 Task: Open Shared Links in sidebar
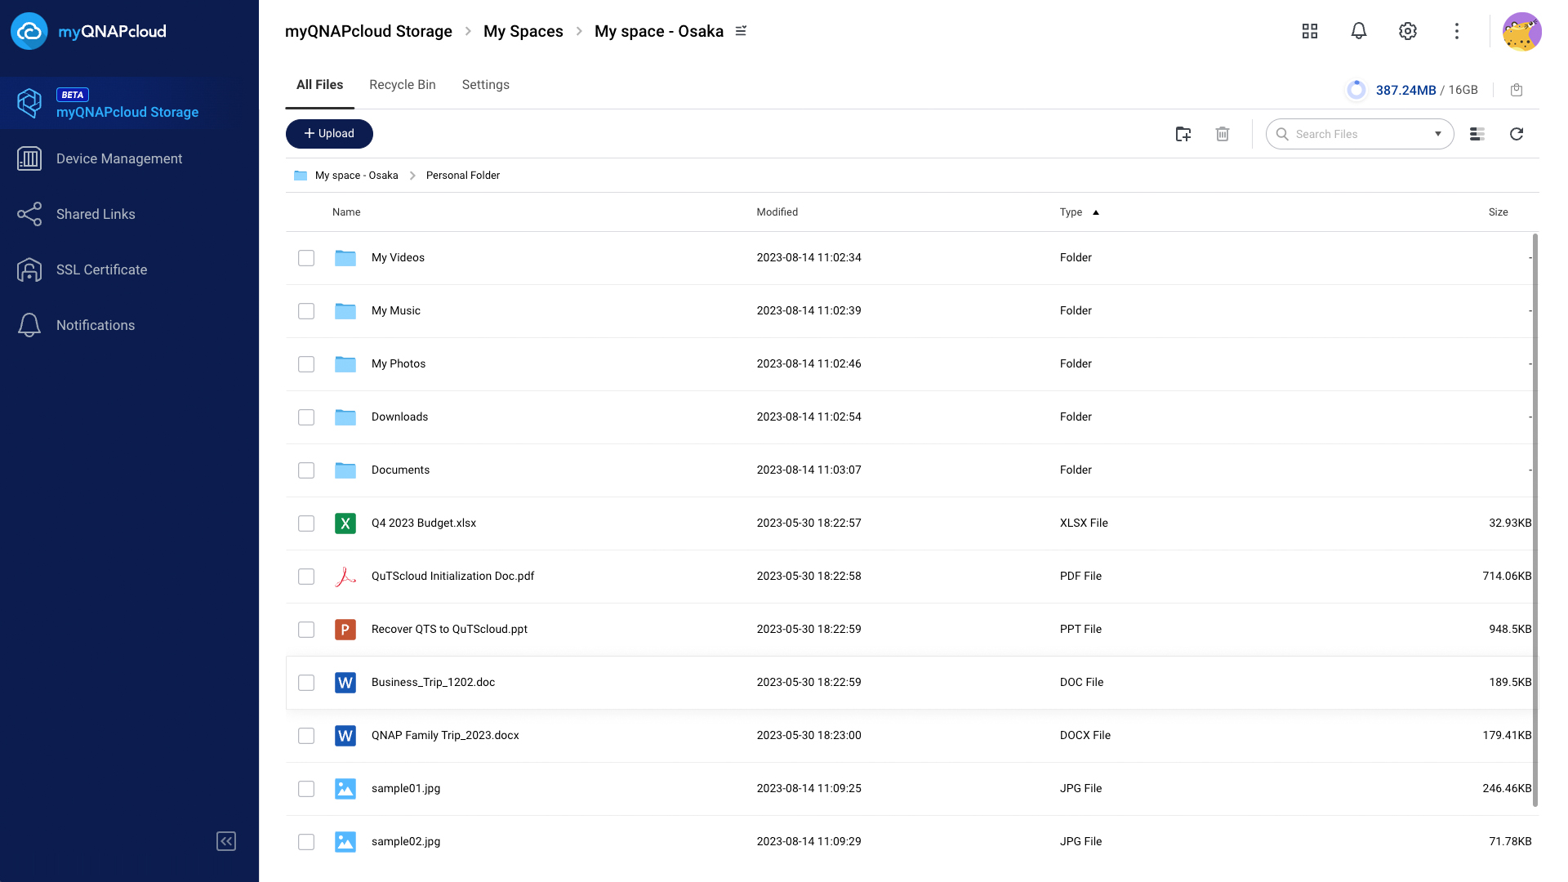click(96, 214)
